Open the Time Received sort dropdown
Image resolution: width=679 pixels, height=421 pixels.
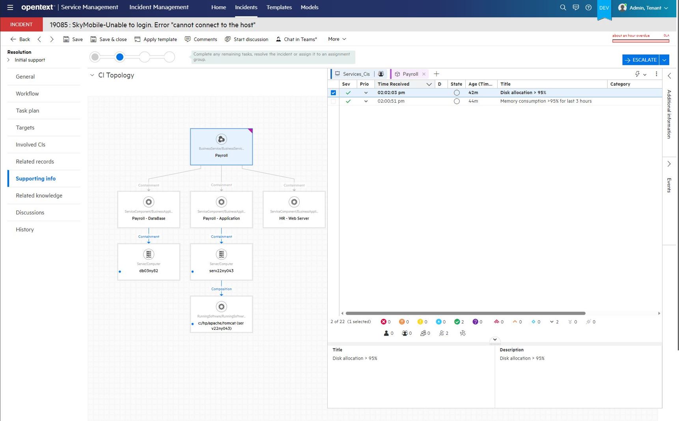[x=429, y=84]
